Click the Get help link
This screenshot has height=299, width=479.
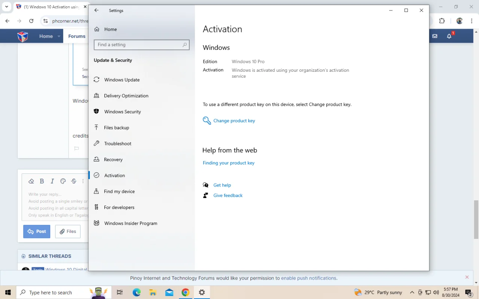(x=222, y=185)
